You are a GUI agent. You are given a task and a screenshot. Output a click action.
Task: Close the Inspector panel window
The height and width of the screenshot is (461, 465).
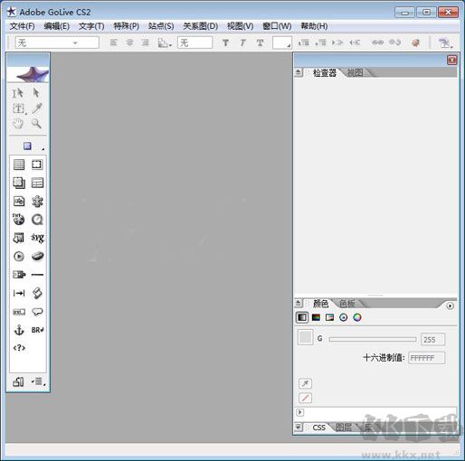pyautogui.click(x=451, y=60)
